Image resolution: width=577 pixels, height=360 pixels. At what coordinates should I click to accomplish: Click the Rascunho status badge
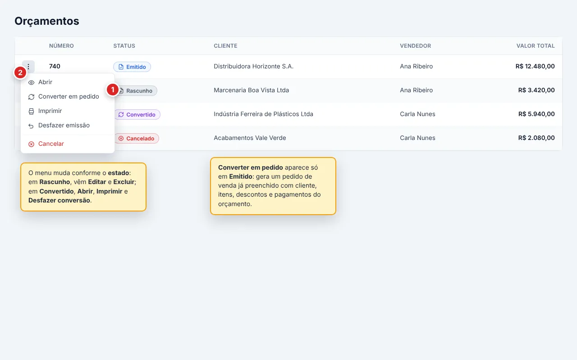click(136, 91)
